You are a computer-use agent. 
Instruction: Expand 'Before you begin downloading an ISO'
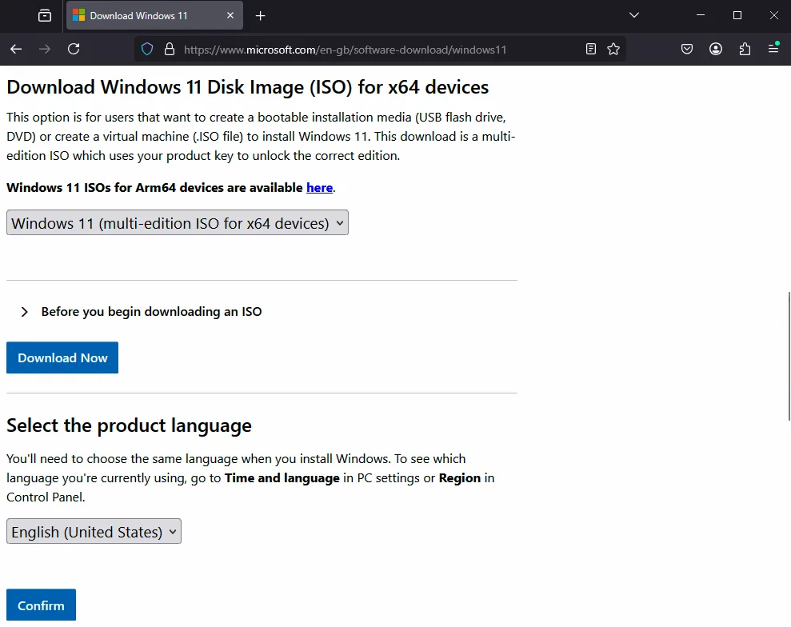(142, 312)
